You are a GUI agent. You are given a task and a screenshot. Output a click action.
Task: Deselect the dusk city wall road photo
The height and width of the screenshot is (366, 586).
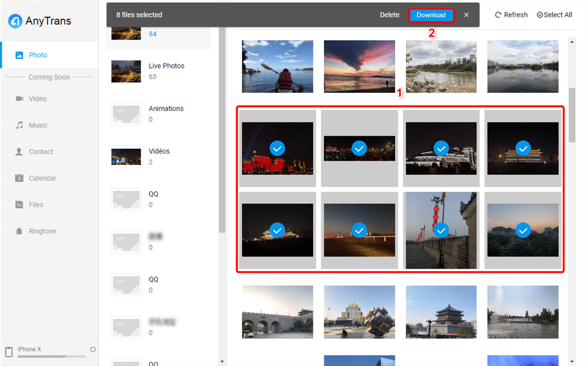tap(359, 230)
